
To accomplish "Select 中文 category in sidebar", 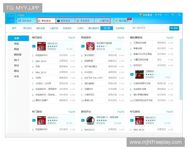I will (x=16, y=77).
